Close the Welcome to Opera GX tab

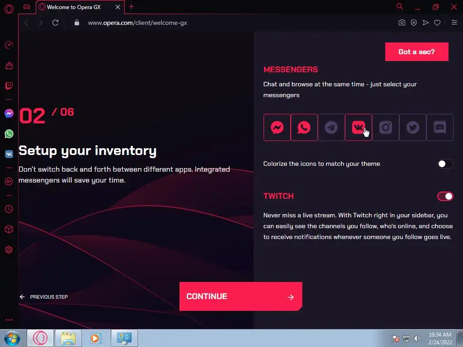point(118,7)
